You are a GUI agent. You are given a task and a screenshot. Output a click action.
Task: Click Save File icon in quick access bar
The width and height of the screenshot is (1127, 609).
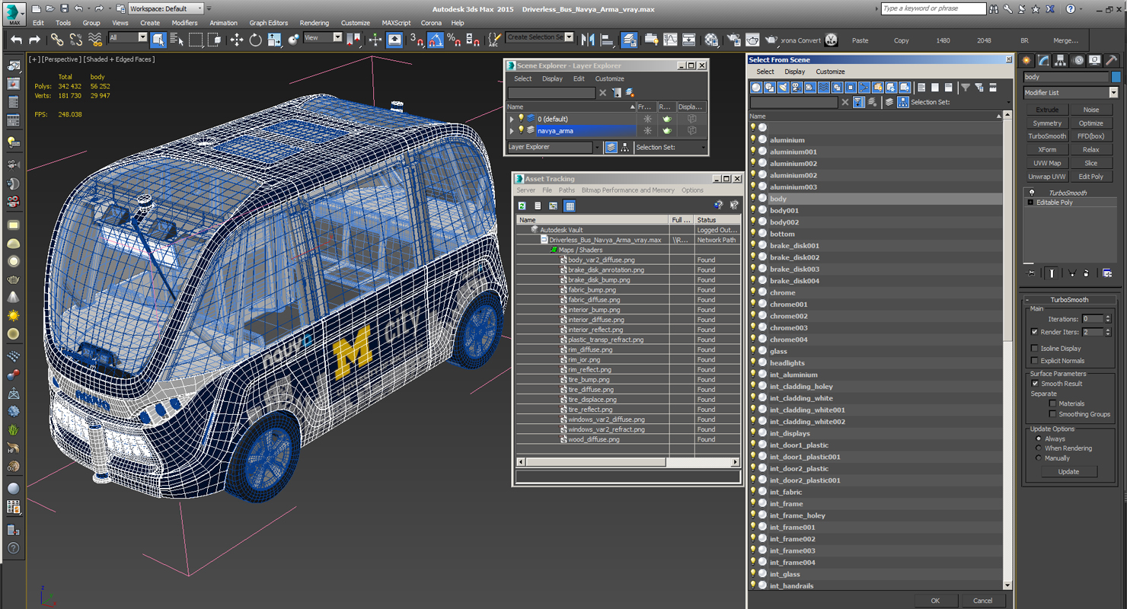pos(64,8)
